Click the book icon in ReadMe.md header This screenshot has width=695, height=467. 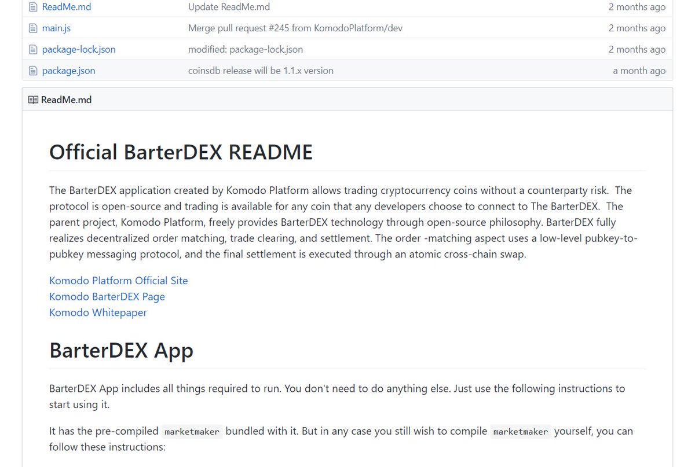[x=33, y=100]
